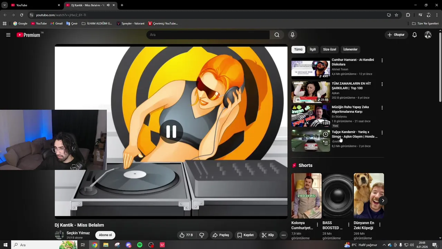Click the Abone ol button
The height and width of the screenshot is (249, 442).
pos(105,235)
